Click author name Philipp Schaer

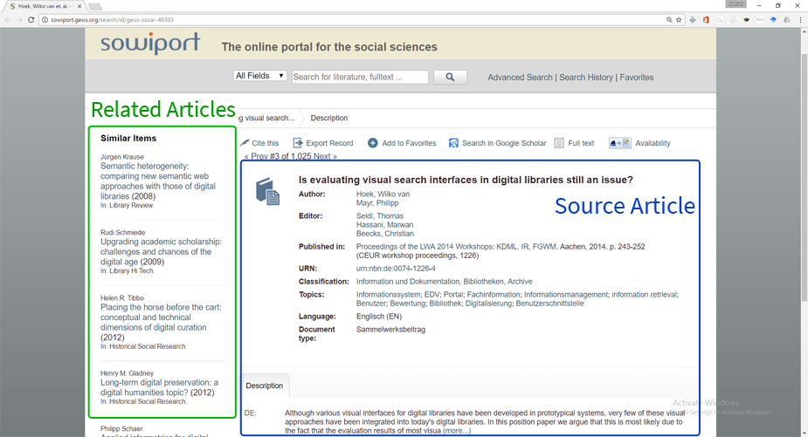(121, 428)
